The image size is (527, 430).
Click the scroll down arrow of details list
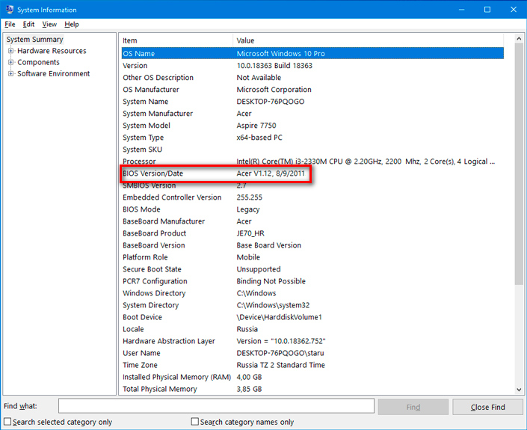519,390
